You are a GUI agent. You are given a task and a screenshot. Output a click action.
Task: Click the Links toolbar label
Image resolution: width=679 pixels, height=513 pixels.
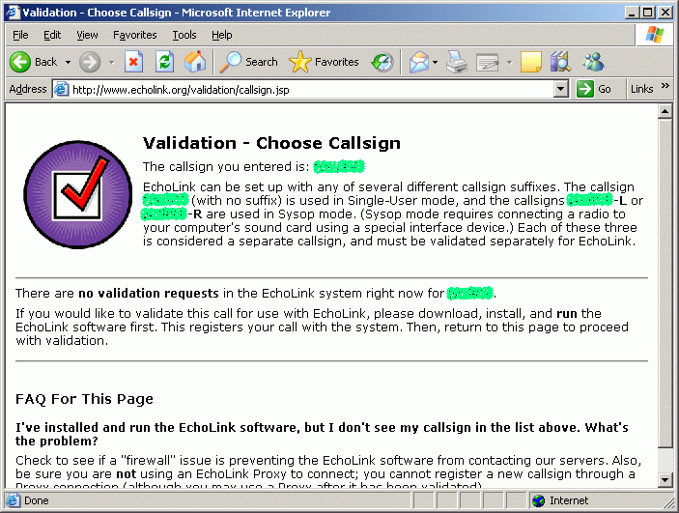[x=641, y=89]
